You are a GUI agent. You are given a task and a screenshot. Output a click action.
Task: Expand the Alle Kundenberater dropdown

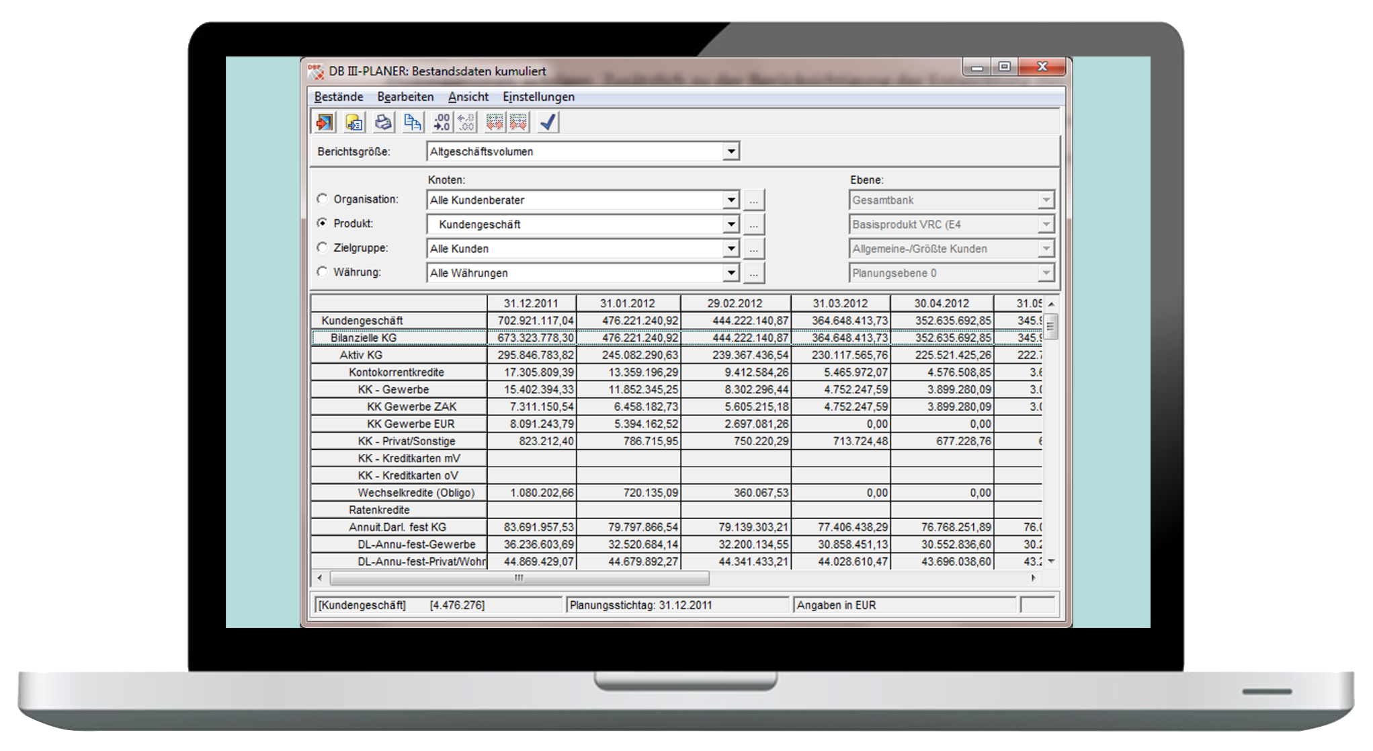(731, 200)
